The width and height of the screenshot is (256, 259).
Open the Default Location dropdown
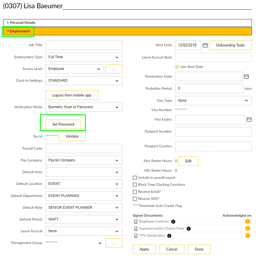click(84, 184)
